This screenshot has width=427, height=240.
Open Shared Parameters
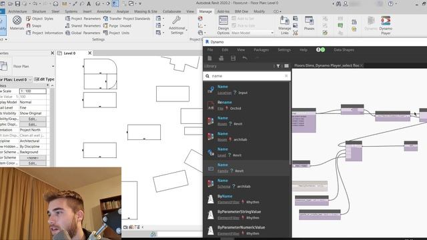83,25
